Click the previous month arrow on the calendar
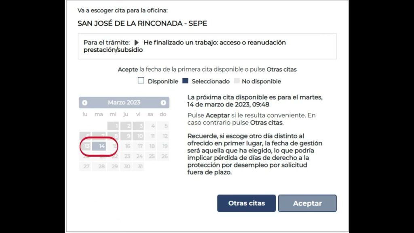This screenshot has height=233, width=414. click(x=85, y=102)
